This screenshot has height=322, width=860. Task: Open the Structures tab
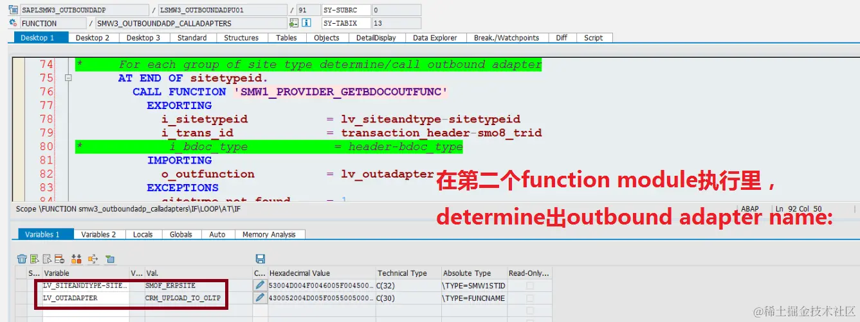pyautogui.click(x=242, y=38)
